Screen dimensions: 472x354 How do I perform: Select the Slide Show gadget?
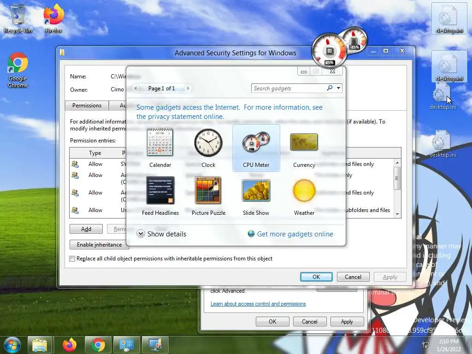pos(256,195)
